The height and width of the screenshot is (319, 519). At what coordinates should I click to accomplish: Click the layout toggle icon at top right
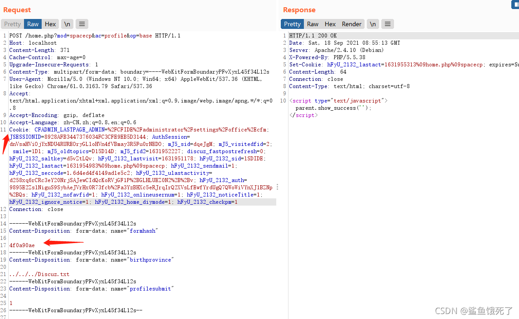[x=515, y=4]
